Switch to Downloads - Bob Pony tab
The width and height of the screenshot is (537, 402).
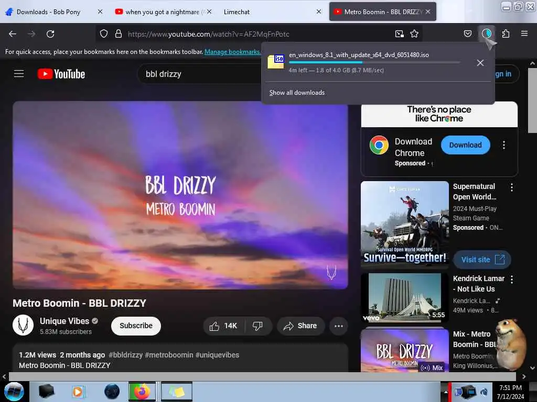[49, 12]
